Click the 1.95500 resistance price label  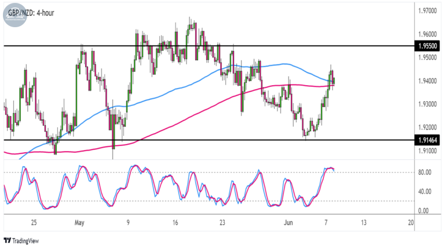tap(427, 46)
